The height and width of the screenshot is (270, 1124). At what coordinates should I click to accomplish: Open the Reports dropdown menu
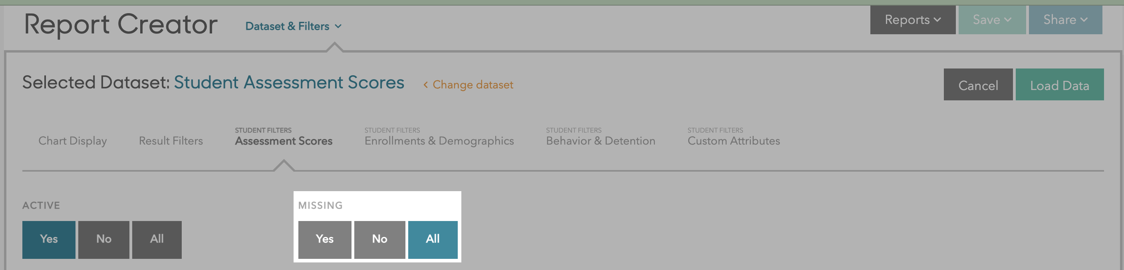point(912,20)
